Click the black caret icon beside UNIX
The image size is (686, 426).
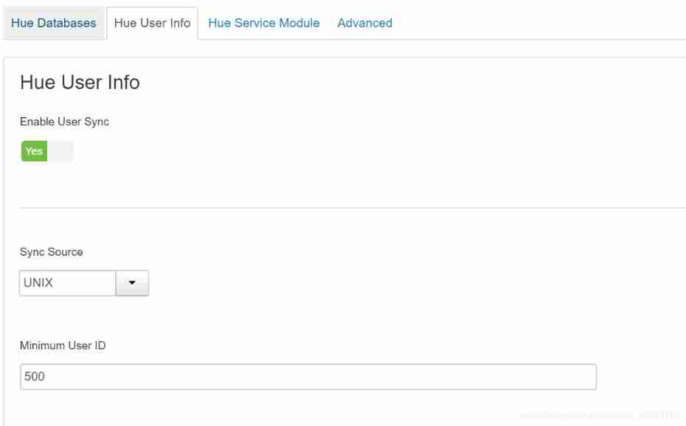coord(133,283)
